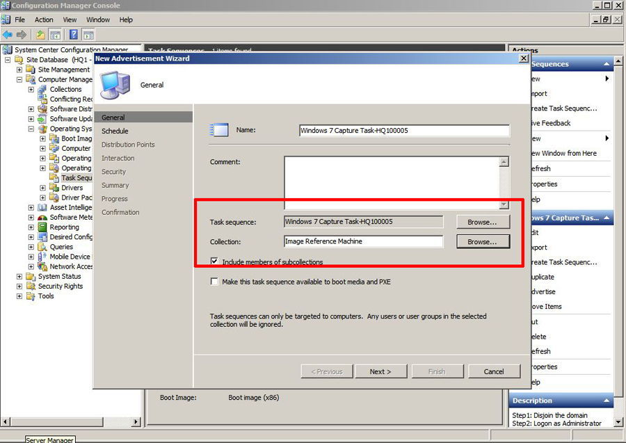This screenshot has width=626, height=443.
Task: Click the Move Items action
Action: pos(546,307)
